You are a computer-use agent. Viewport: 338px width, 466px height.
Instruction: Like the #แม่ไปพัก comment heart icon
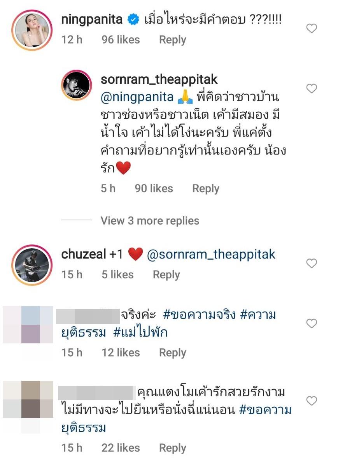(x=312, y=324)
